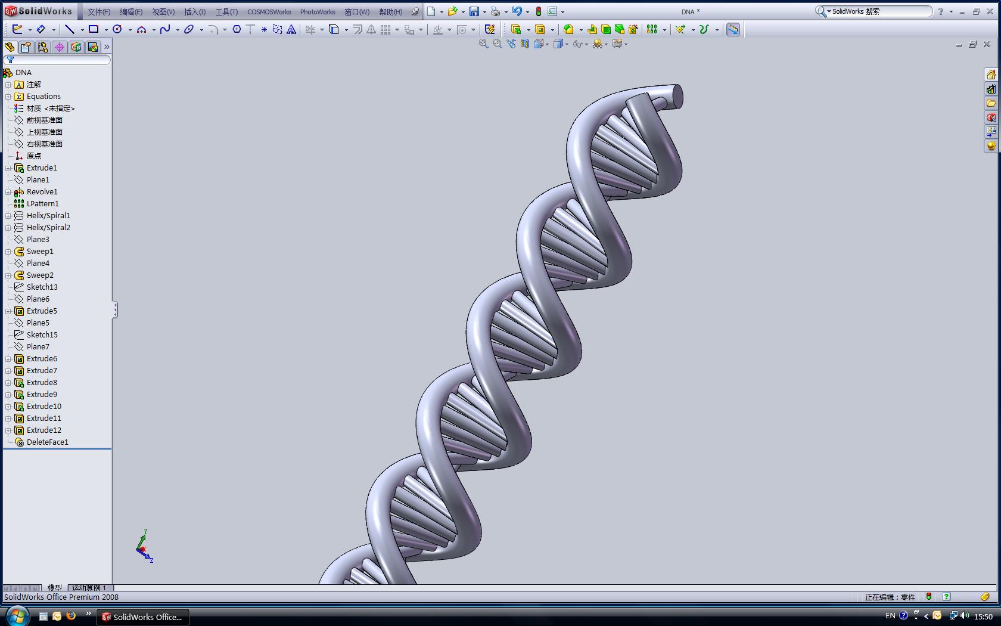Viewport: 1001px width, 626px height.
Task: Activate the Rotate View tool
Action: pos(511,44)
